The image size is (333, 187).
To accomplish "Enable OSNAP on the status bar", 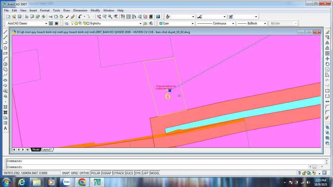I will (x=106, y=173).
